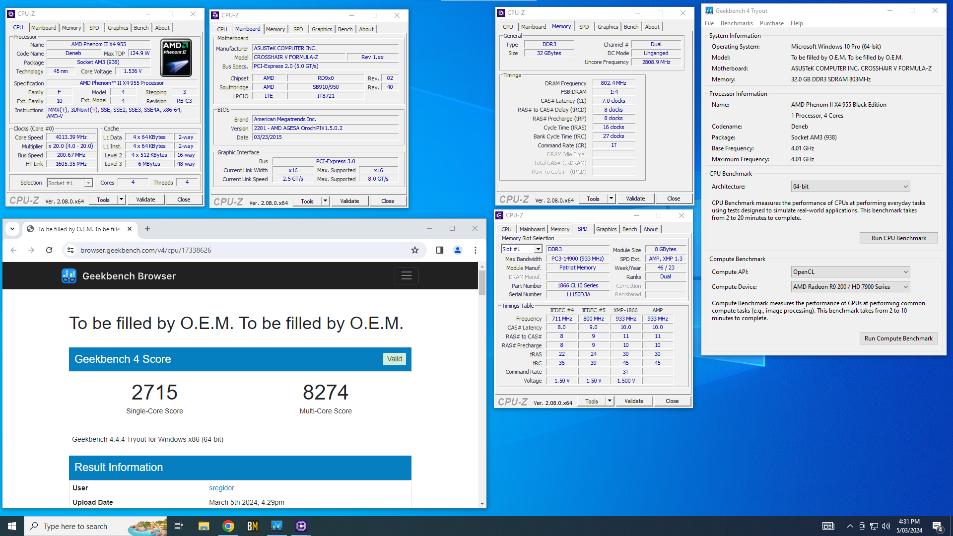Click browser page scrollbar thumb
Image resolution: width=953 pixels, height=536 pixels.
click(482, 283)
